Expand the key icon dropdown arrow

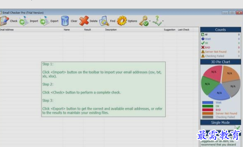[150, 21]
